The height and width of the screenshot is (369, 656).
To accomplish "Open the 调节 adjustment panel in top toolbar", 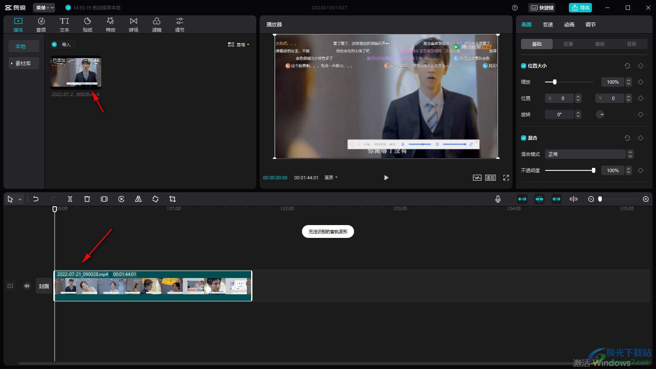I will 180,25.
